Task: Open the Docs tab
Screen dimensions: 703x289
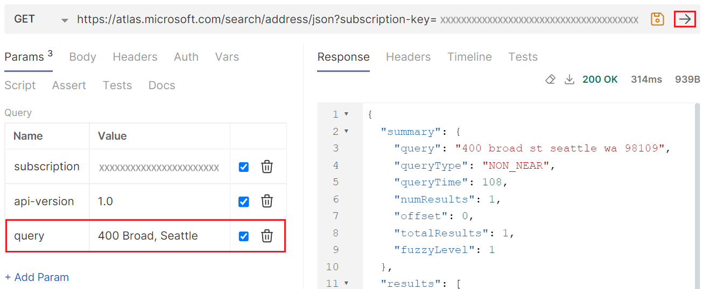Action: click(161, 85)
